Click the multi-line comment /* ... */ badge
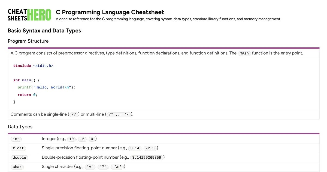Image resolution: width=327 pixels, height=172 pixels. 119,114
